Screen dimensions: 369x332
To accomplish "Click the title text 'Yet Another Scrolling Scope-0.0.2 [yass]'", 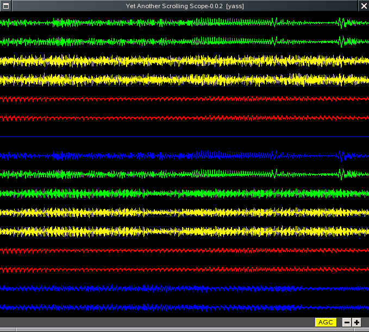I will tap(185, 6).
